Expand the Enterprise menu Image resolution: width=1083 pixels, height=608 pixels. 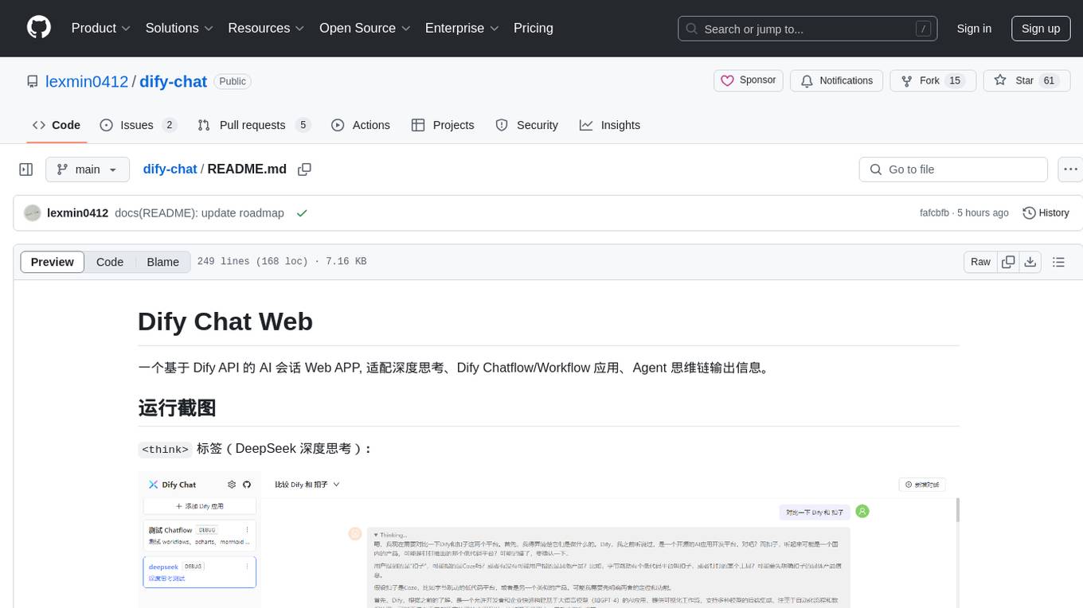point(462,28)
